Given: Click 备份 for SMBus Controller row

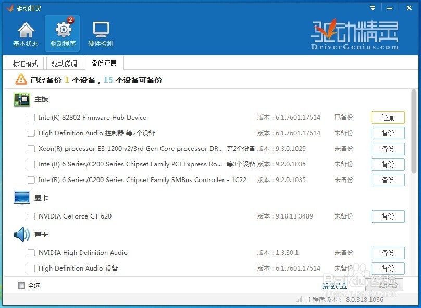Looking at the screenshot, I should pos(388,180).
